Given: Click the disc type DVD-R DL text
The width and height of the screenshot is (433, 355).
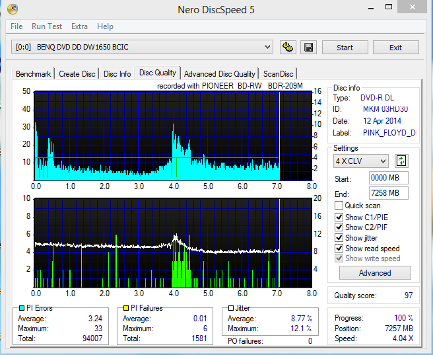Looking at the screenshot, I should click(x=377, y=98).
